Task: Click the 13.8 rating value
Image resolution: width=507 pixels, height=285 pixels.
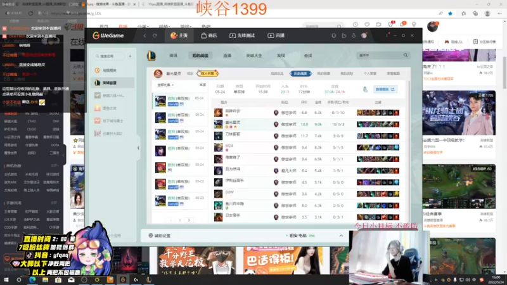Action: (304, 124)
